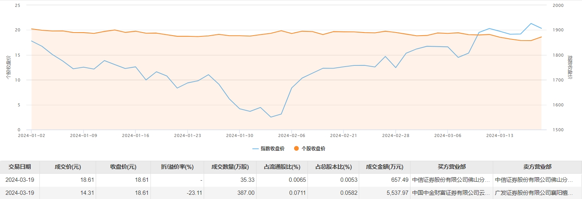This screenshot has width=582, height=199.
Task: Click the 2024-02-06 x-axis date label
Action: point(291,135)
